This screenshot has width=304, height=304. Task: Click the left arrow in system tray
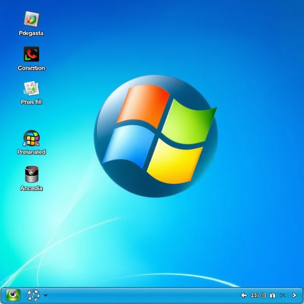[244, 295]
